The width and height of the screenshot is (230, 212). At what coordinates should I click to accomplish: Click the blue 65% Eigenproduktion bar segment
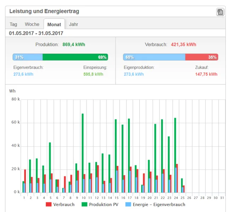tap(154, 57)
